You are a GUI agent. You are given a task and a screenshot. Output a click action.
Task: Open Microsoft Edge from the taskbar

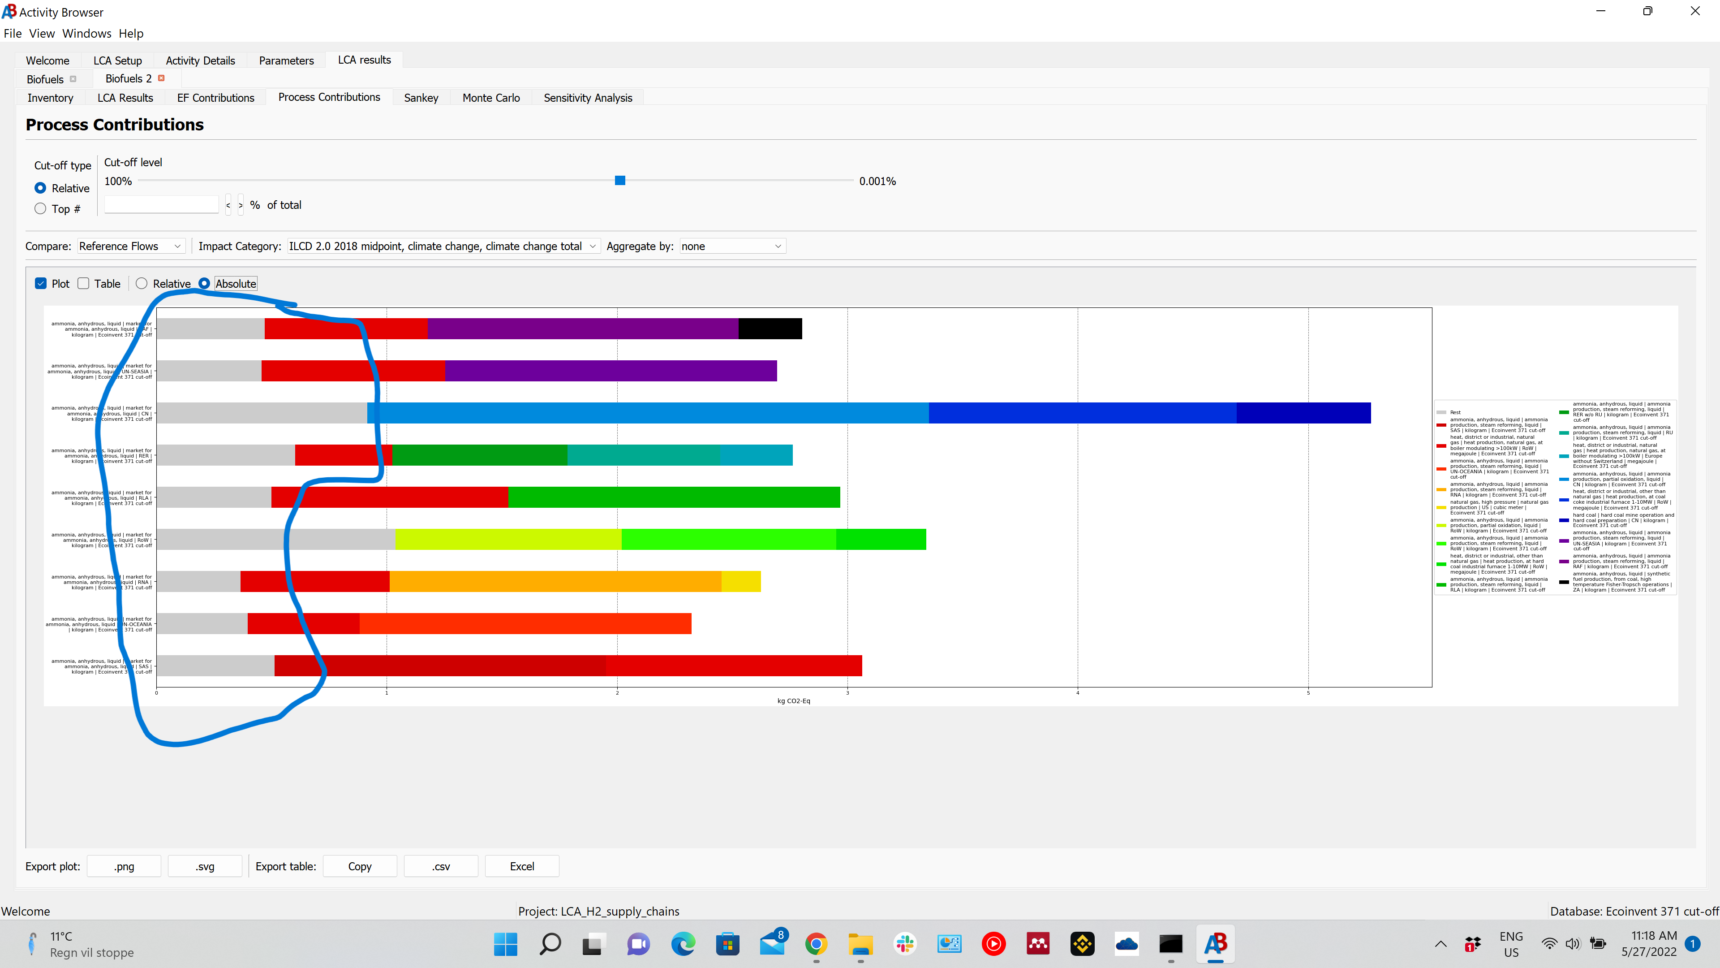tap(682, 944)
